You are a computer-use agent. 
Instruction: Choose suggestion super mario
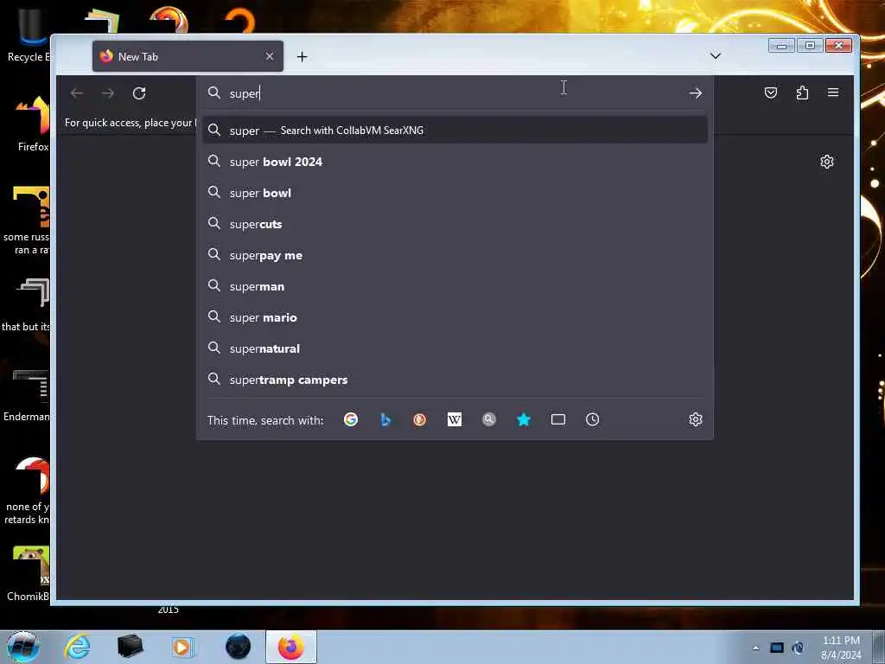[455, 317]
